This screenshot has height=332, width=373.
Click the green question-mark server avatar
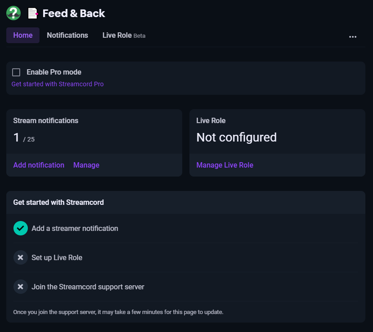pyautogui.click(x=13, y=13)
